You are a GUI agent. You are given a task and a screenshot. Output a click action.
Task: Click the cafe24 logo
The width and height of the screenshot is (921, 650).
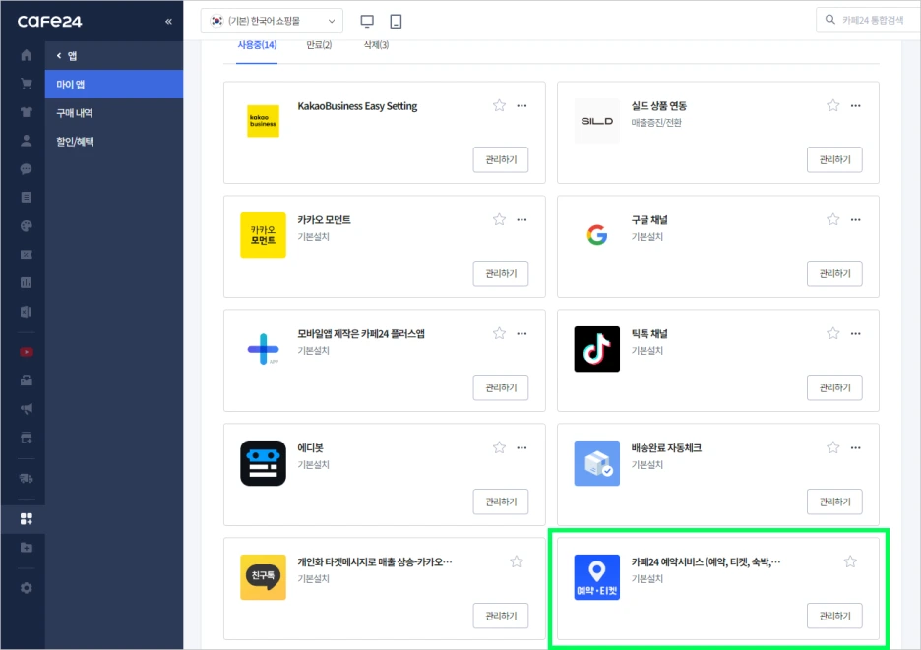coord(49,21)
